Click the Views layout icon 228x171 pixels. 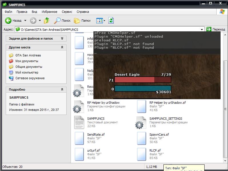99,21
